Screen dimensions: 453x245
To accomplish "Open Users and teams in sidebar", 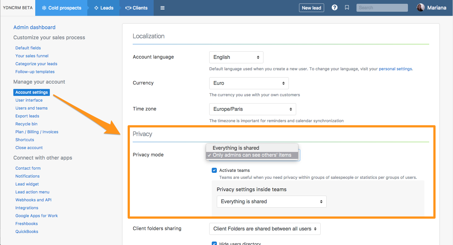I will [x=31, y=108].
